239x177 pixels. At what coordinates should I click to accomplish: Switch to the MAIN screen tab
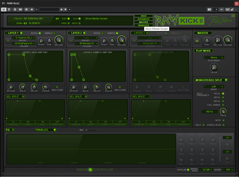coord(143,16)
